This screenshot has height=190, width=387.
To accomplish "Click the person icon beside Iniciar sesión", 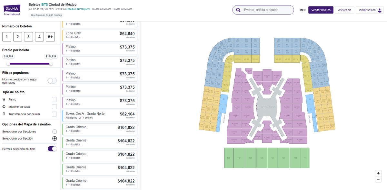I will 379,10.
